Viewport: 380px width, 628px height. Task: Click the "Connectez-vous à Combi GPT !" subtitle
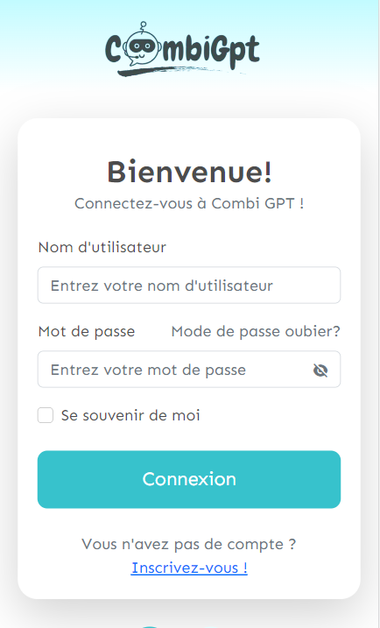pyautogui.click(x=189, y=203)
